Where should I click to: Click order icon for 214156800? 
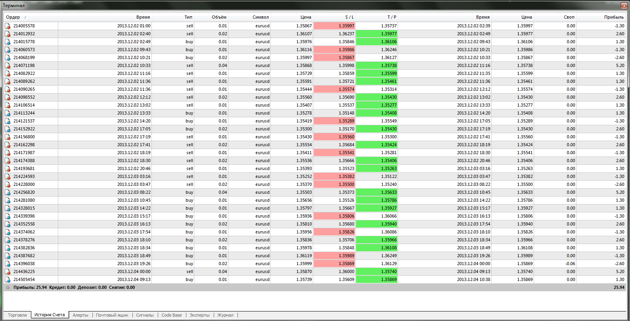(8, 137)
